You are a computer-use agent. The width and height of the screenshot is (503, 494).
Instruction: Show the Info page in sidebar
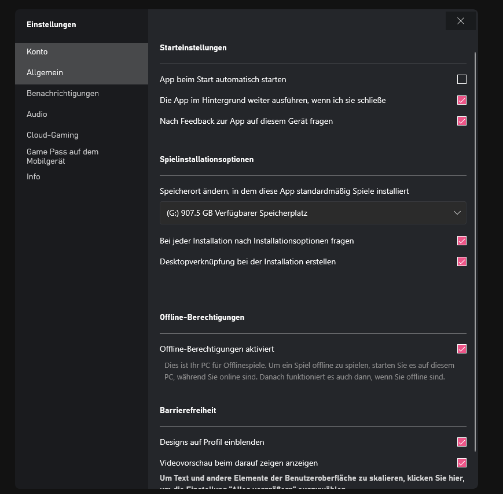[x=34, y=176]
